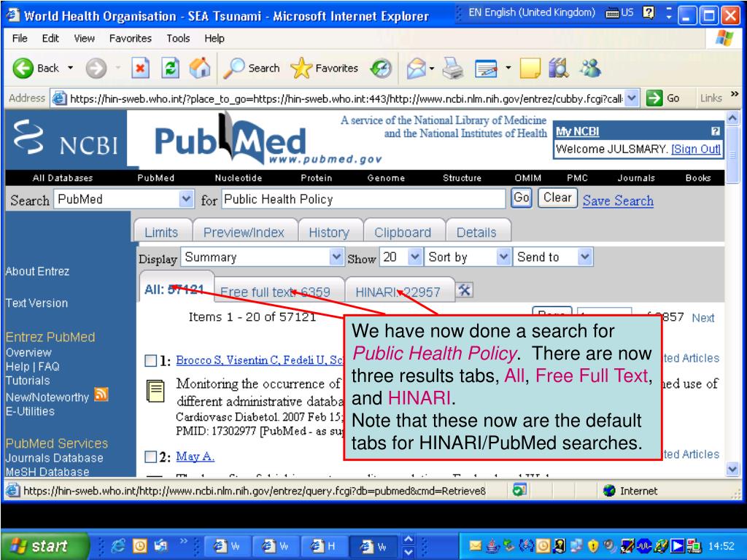Click the Forward arrow button
This screenshot has width=747, height=560.
coord(96,68)
